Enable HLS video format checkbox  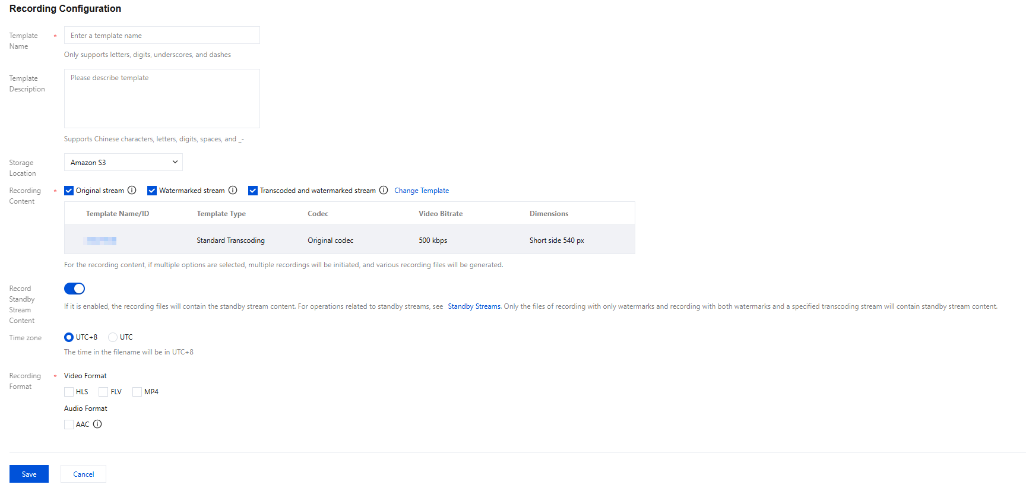pos(69,392)
